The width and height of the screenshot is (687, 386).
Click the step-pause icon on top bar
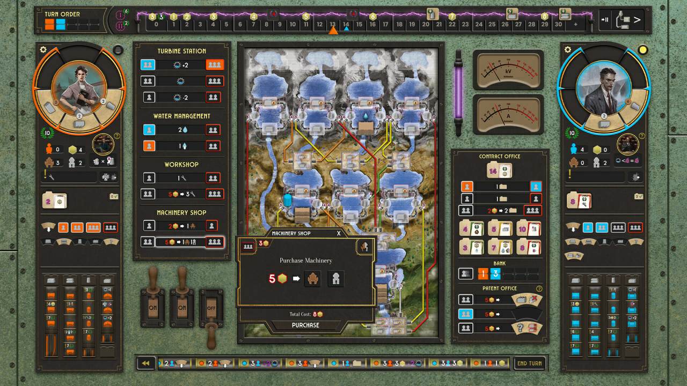pos(605,20)
